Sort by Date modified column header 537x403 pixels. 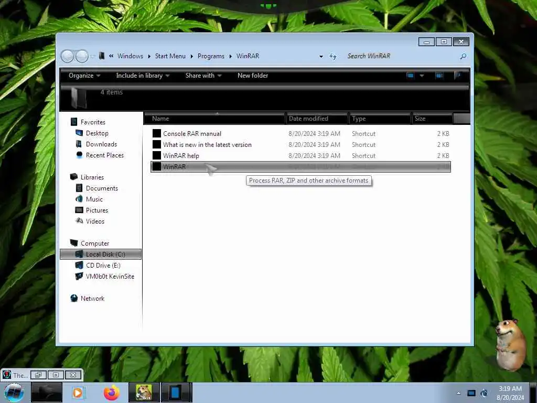pos(317,119)
